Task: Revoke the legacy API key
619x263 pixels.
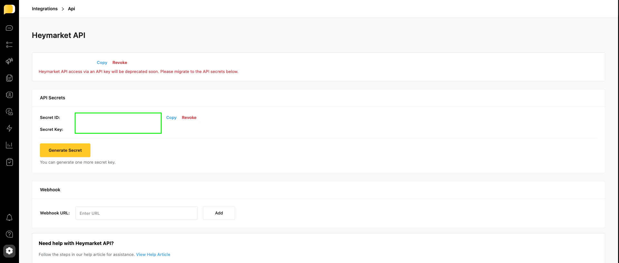Action: pyautogui.click(x=120, y=63)
